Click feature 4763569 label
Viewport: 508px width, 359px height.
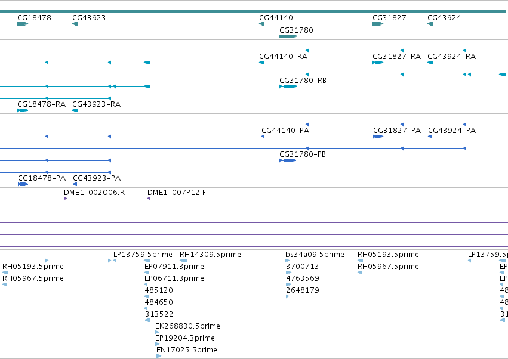[303, 278]
